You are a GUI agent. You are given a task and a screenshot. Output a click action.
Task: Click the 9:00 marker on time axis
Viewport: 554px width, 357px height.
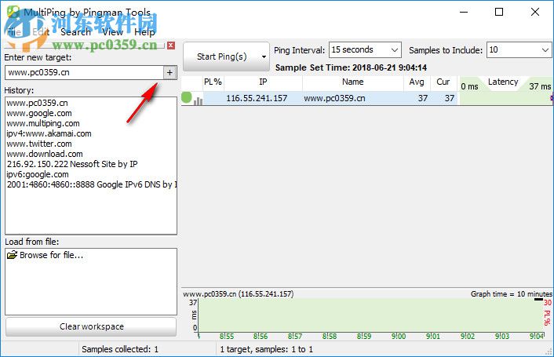click(399, 336)
